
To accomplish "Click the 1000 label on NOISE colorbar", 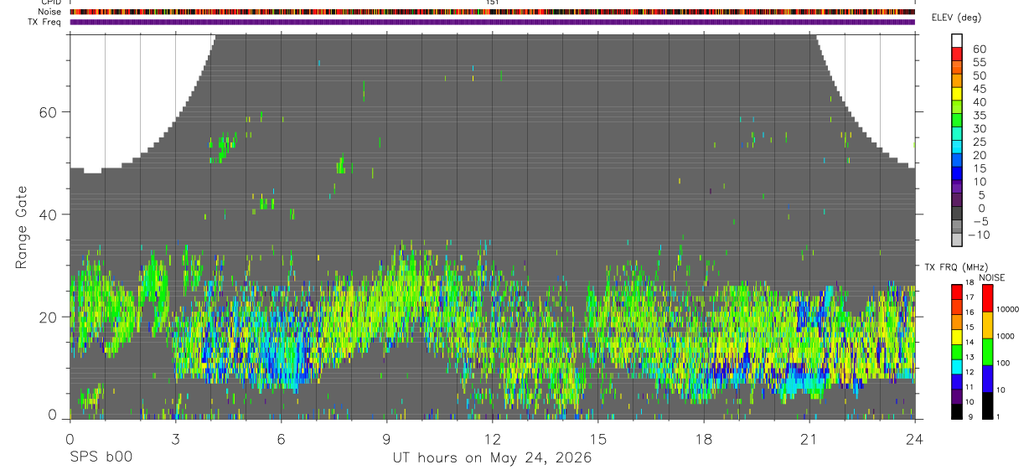I will (1007, 336).
